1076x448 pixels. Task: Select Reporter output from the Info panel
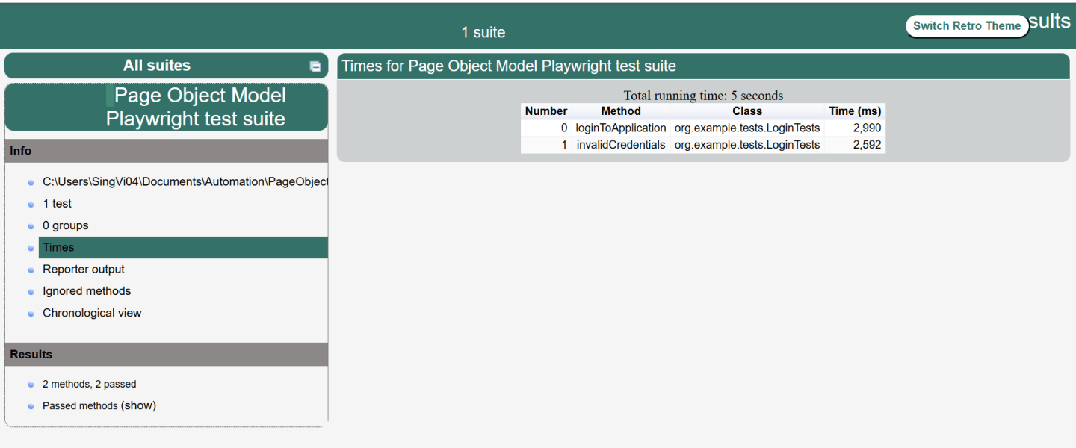pos(83,269)
